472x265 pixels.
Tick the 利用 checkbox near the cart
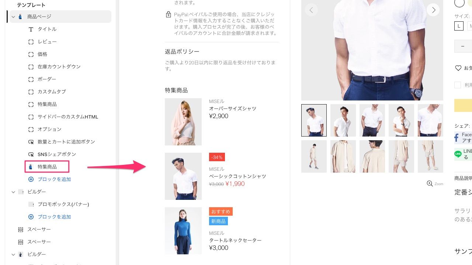tap(458, 85)
